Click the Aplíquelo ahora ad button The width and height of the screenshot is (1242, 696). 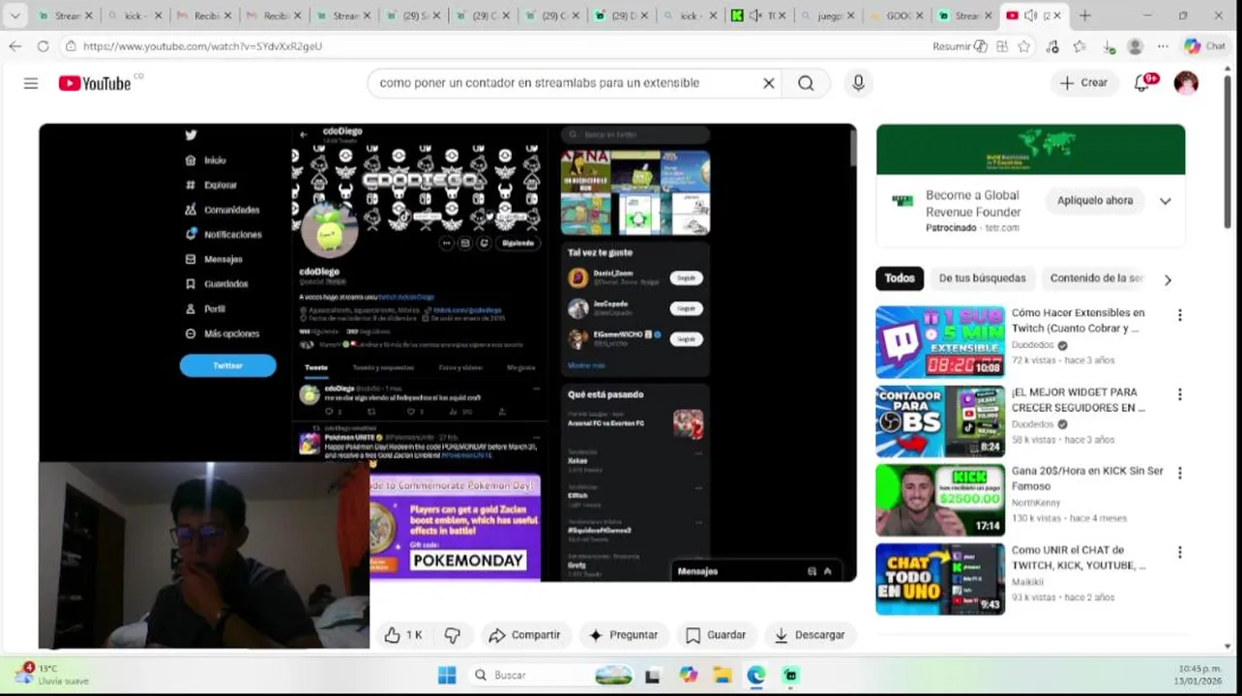[1095, 200]
